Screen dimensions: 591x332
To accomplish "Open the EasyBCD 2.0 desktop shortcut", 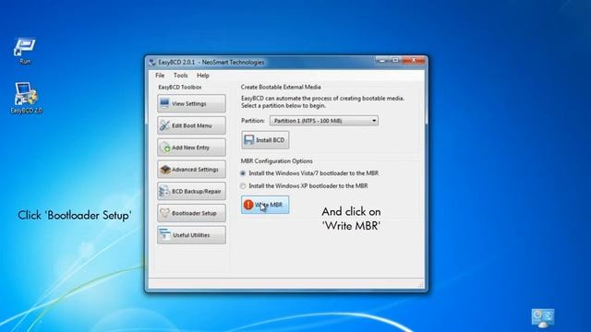I will [26, 98].
